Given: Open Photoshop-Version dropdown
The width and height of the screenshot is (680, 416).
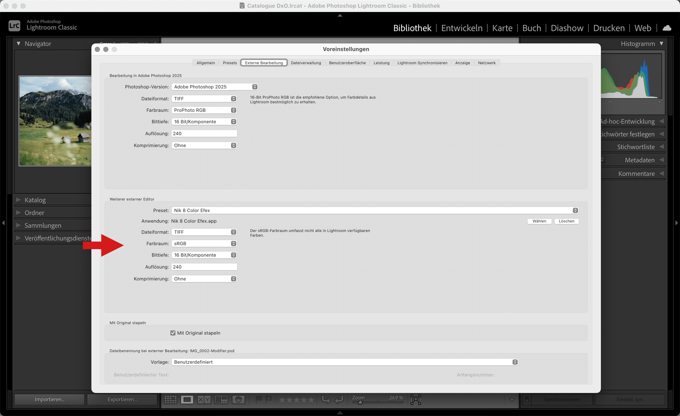Looking at the screenshot, I should [215, 87].
